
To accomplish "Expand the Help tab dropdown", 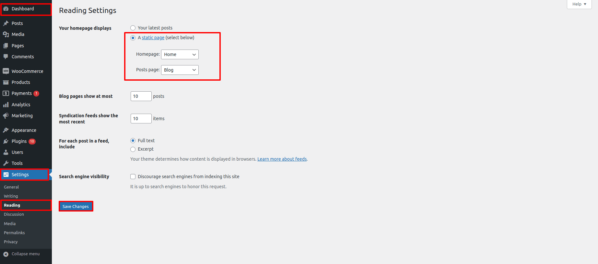I will [579, 4].
